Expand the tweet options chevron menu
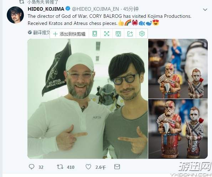The width and height of the screenshot is (212, 177). point(205,10)
